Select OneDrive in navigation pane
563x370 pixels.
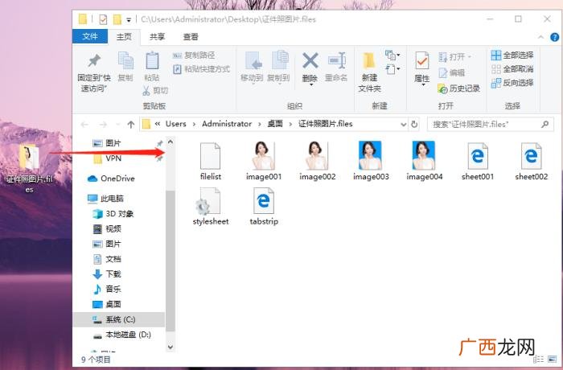[x=111, y=179]
